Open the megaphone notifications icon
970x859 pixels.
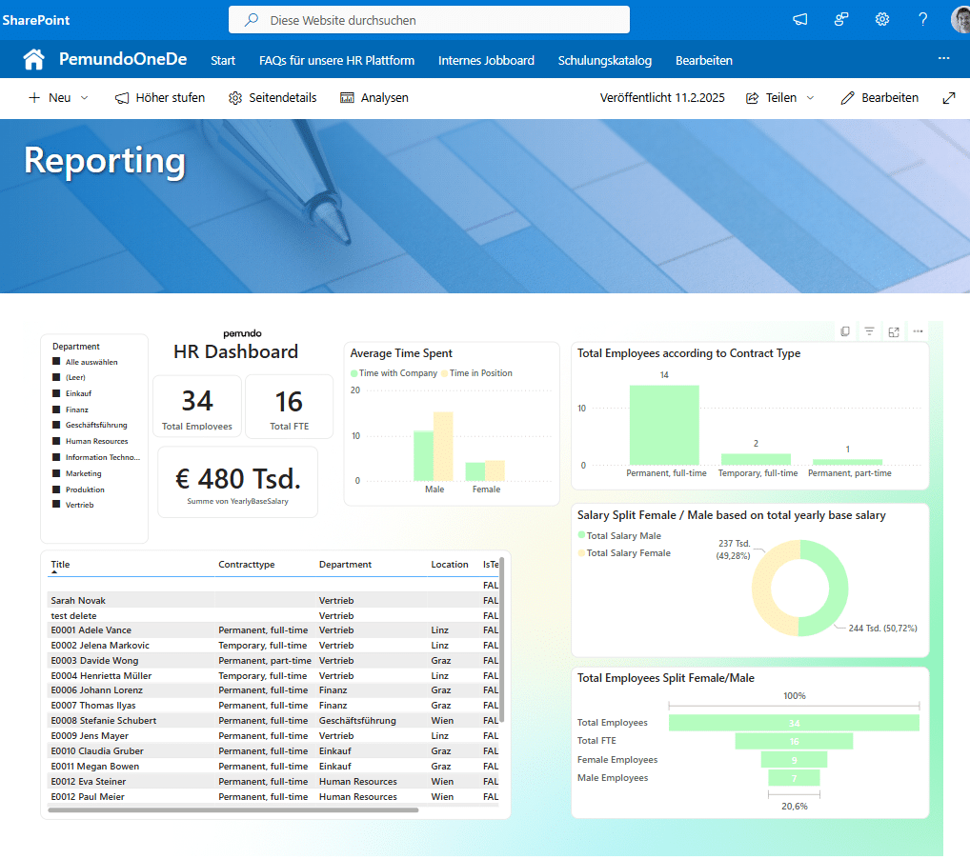pos(799,20)
